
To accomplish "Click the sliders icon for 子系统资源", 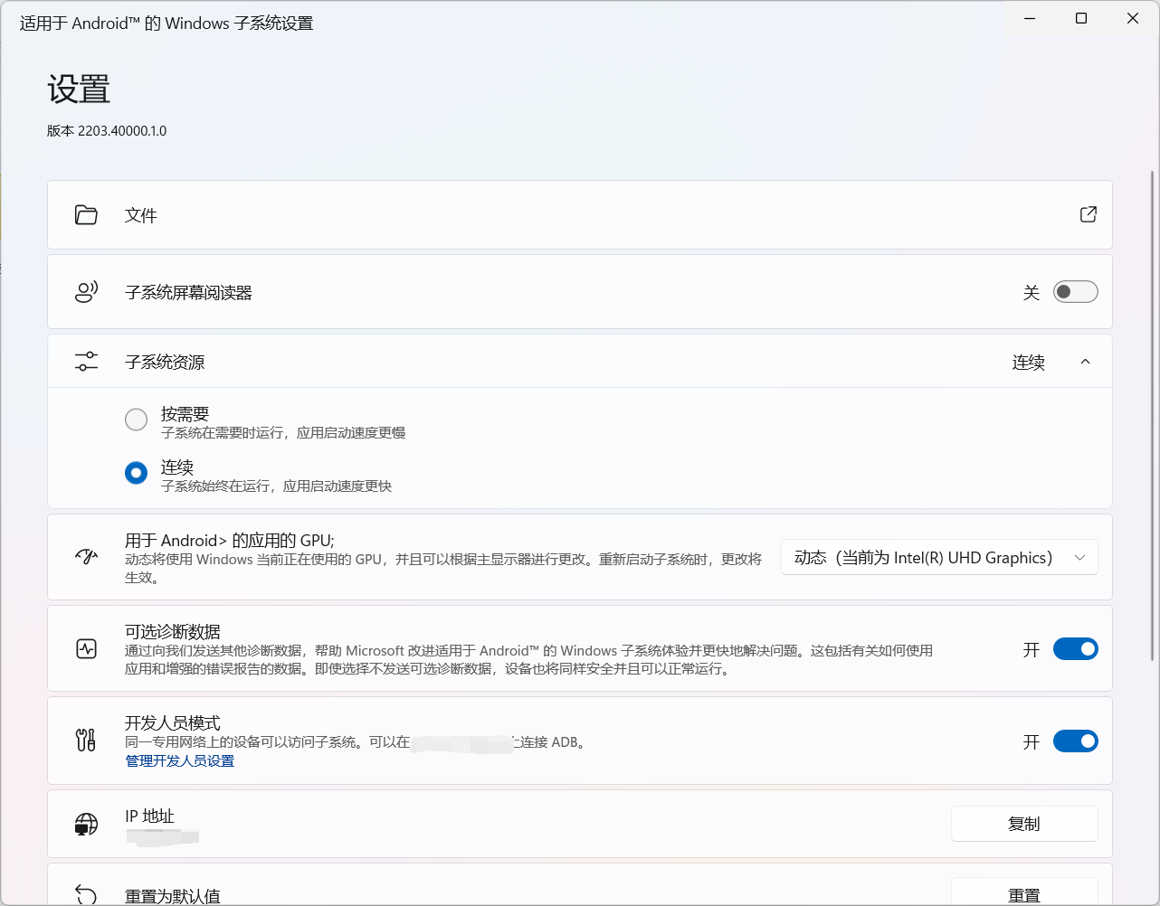I will pos(86,360).
